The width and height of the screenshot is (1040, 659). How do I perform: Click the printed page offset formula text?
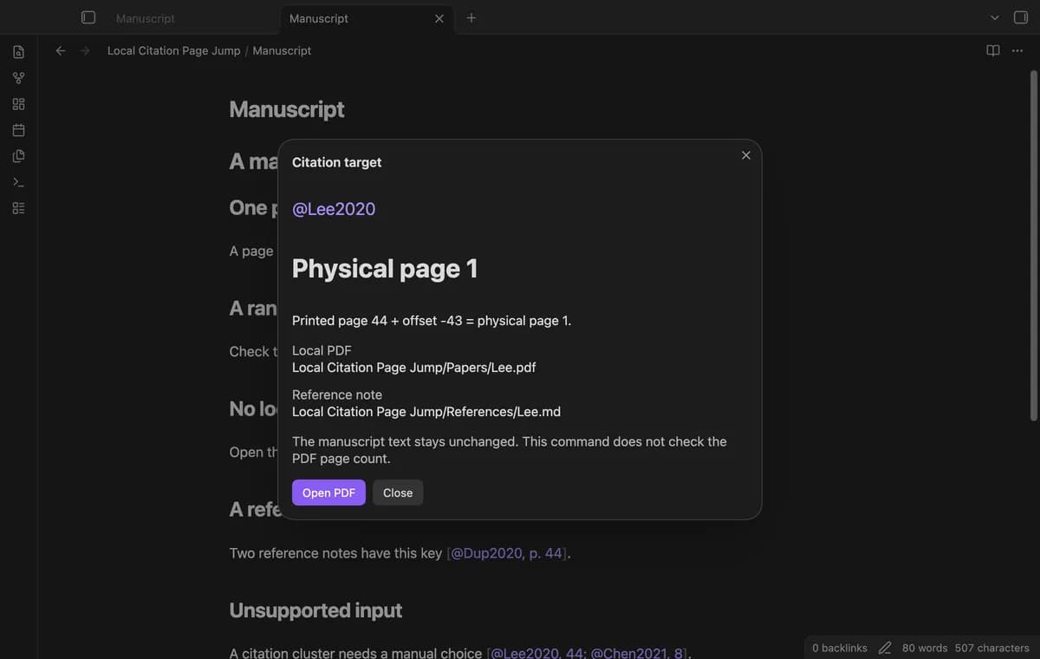[432, 320]
